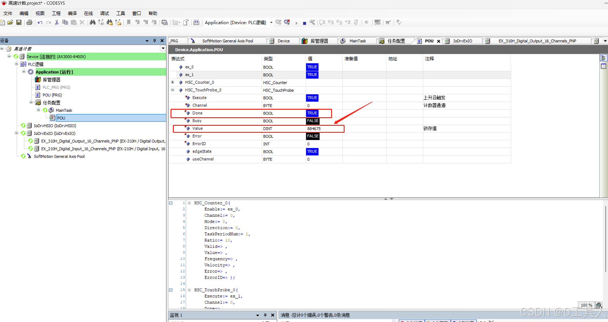
Task: Click the Save project icon
Action: click(19, 23)
